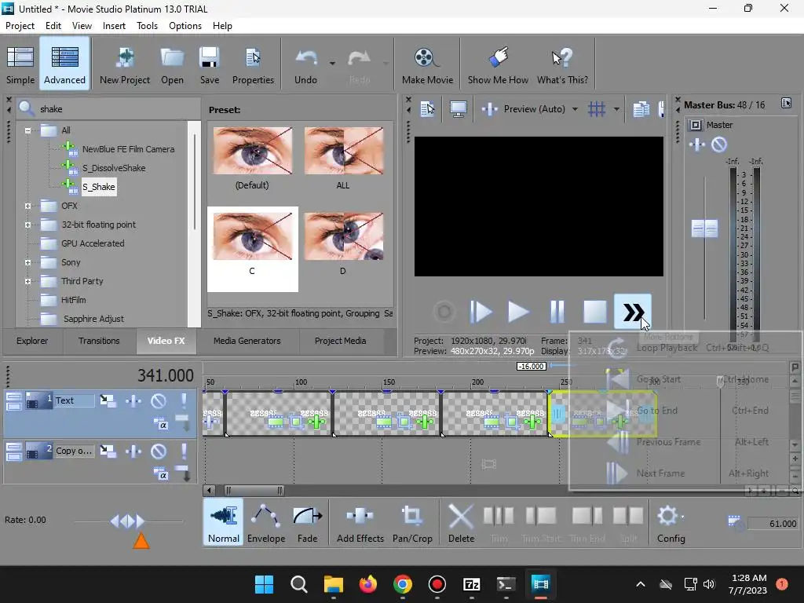Open project Properties
Screen dimensions: 804x603
pos(253,64)
